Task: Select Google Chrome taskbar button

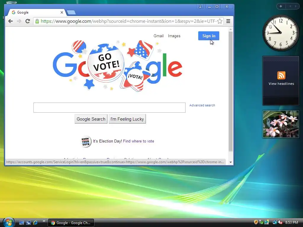Action: [x=71, y=223]
